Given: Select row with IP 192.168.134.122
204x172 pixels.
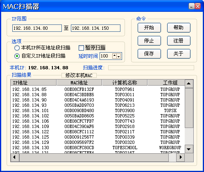Looking at the screenshot, I should pyautogui.click(x=97, y=132).
